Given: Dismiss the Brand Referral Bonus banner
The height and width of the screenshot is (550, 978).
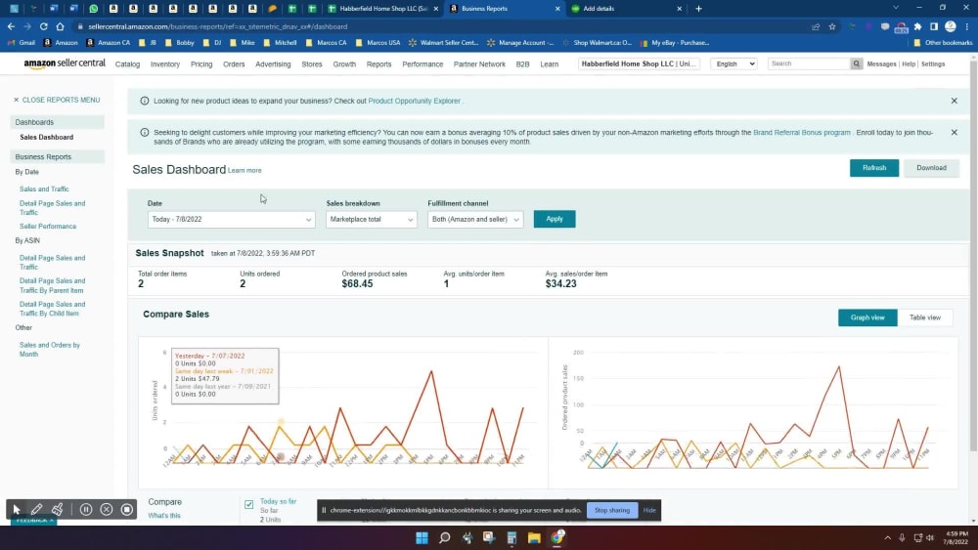Looking at the screenshot, I should 954,133.
